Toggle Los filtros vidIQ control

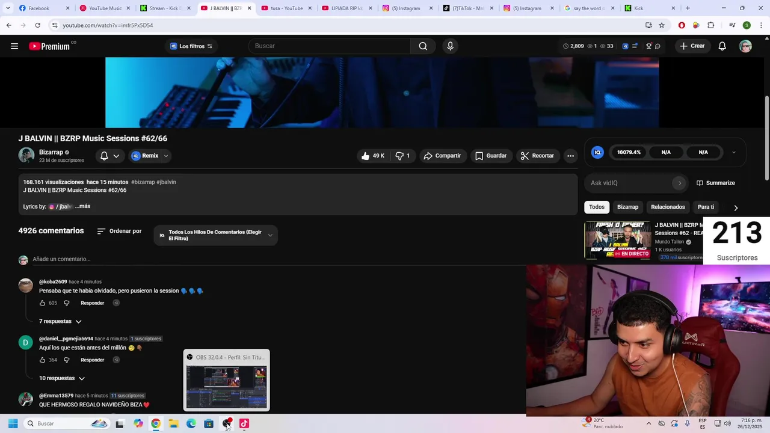[191, 46]
